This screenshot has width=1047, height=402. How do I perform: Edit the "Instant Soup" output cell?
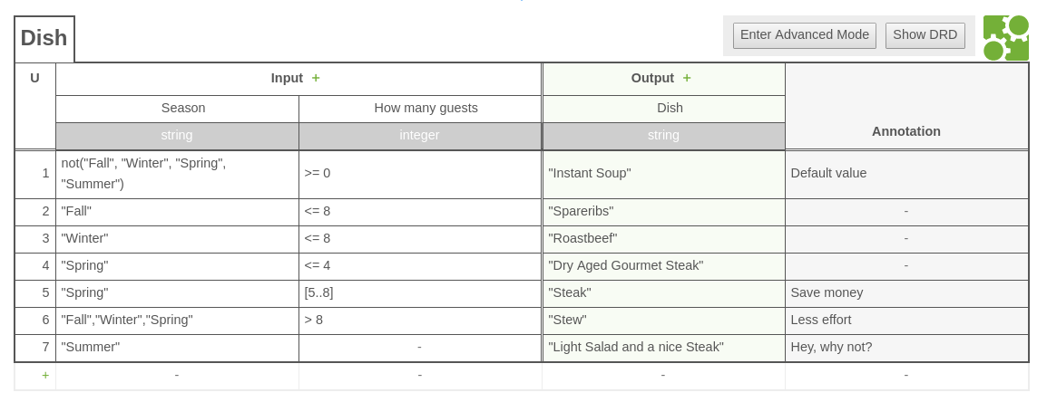pos(663,174)
